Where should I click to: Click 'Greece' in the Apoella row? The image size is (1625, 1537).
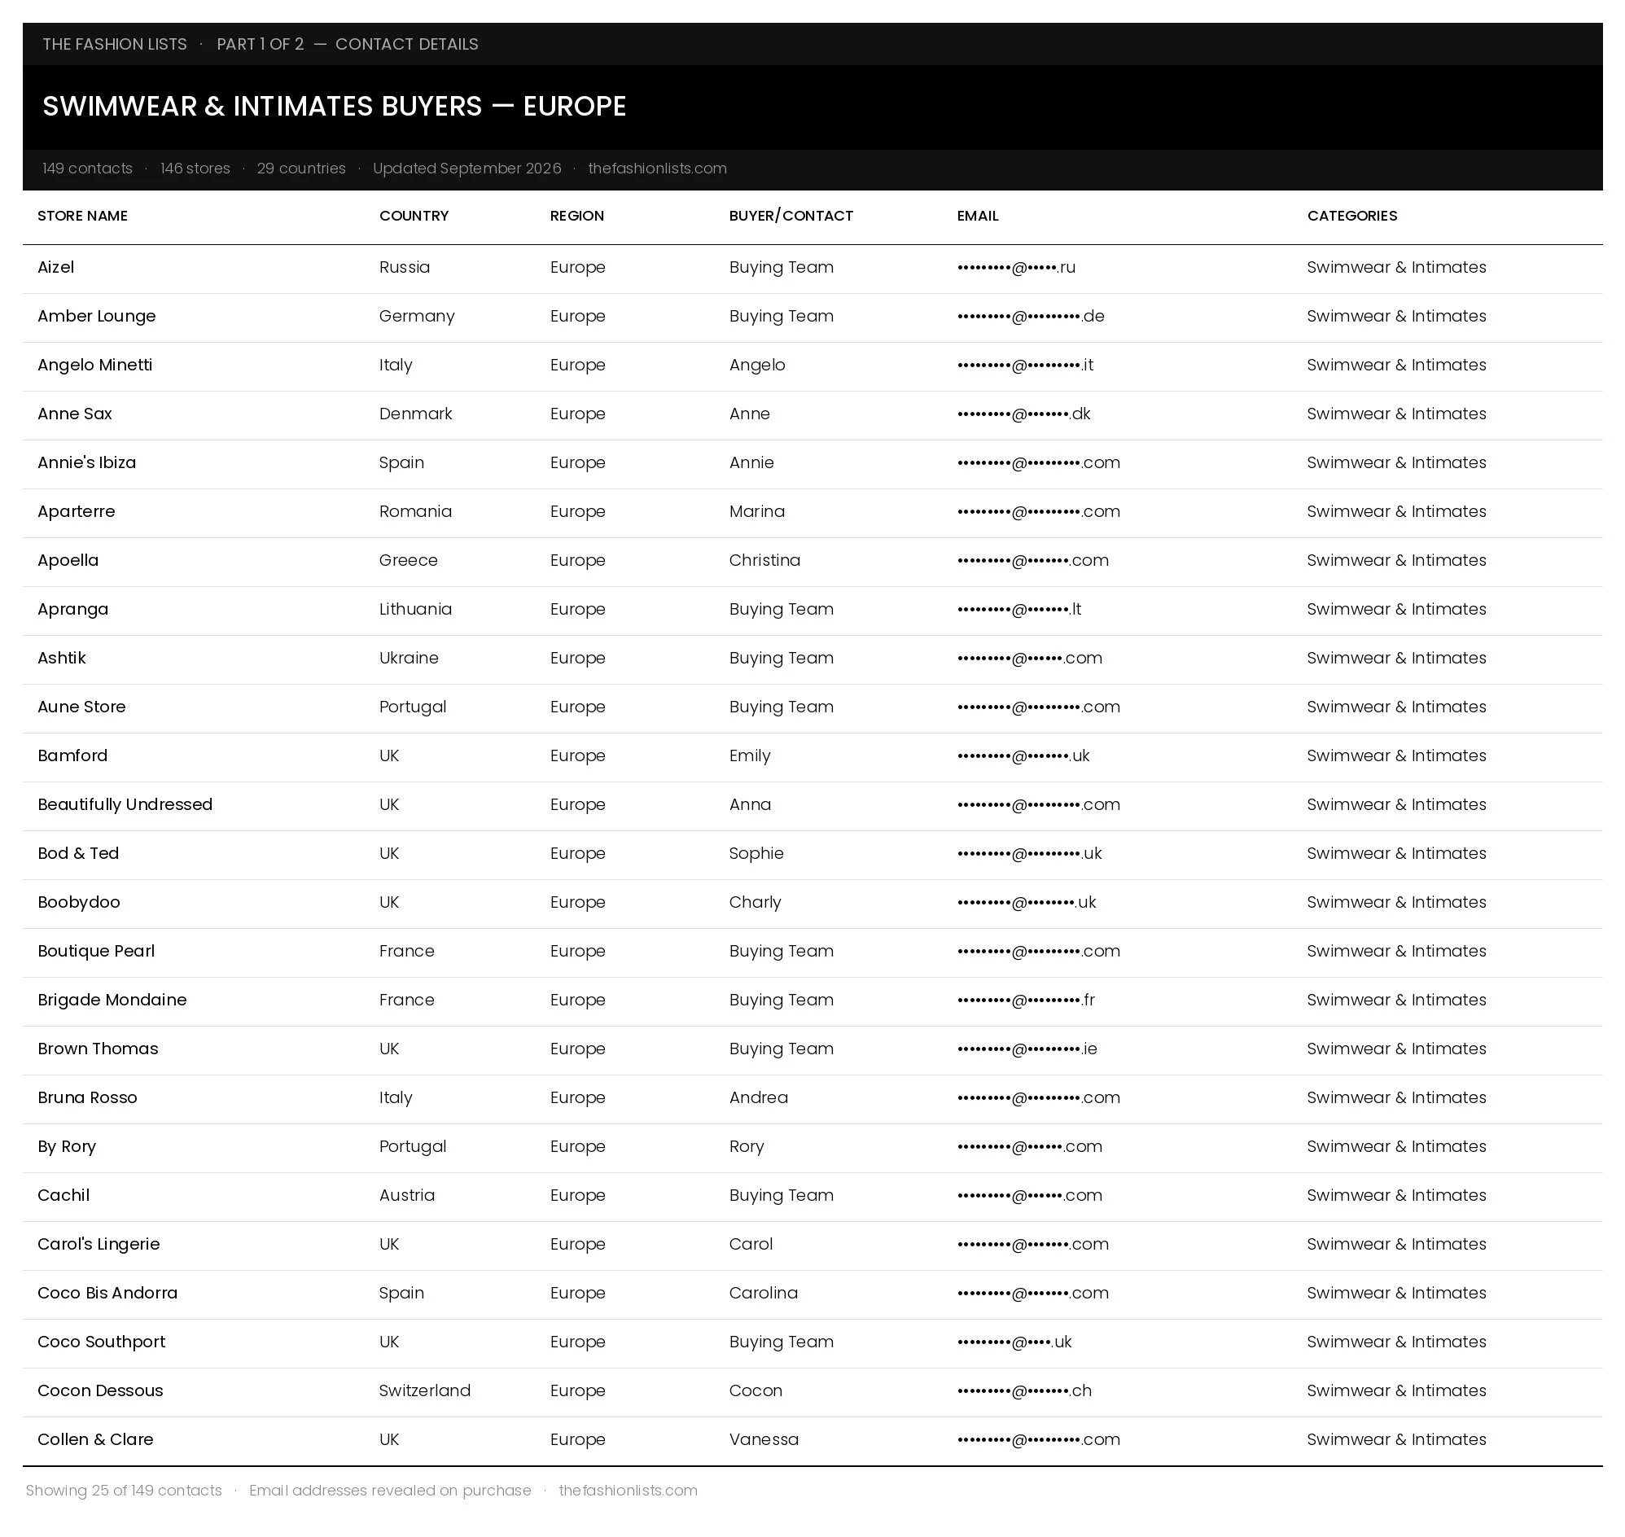tap(409, 561)
